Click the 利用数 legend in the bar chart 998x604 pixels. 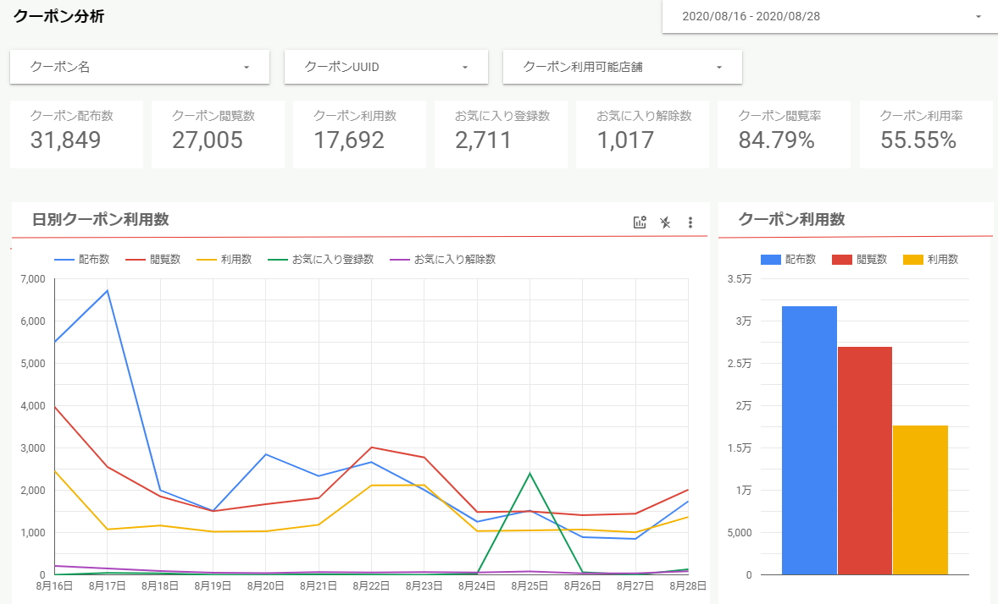931,260
